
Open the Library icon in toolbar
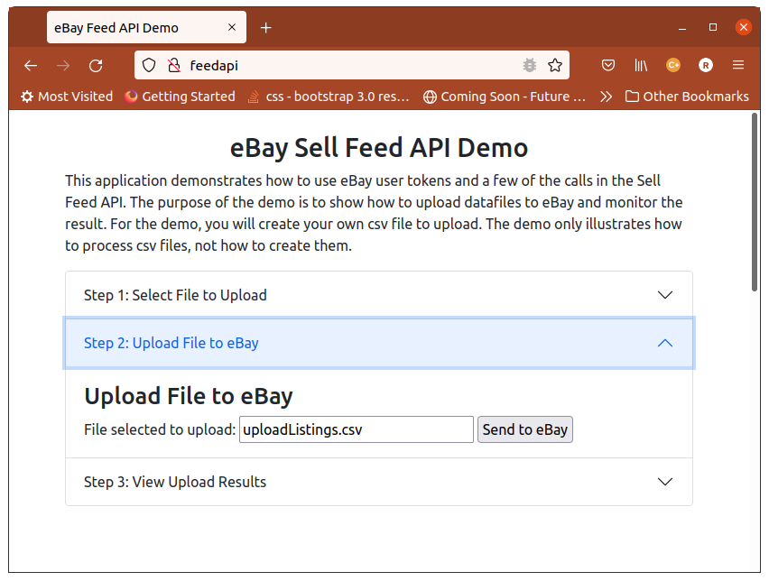pos(641,65)
